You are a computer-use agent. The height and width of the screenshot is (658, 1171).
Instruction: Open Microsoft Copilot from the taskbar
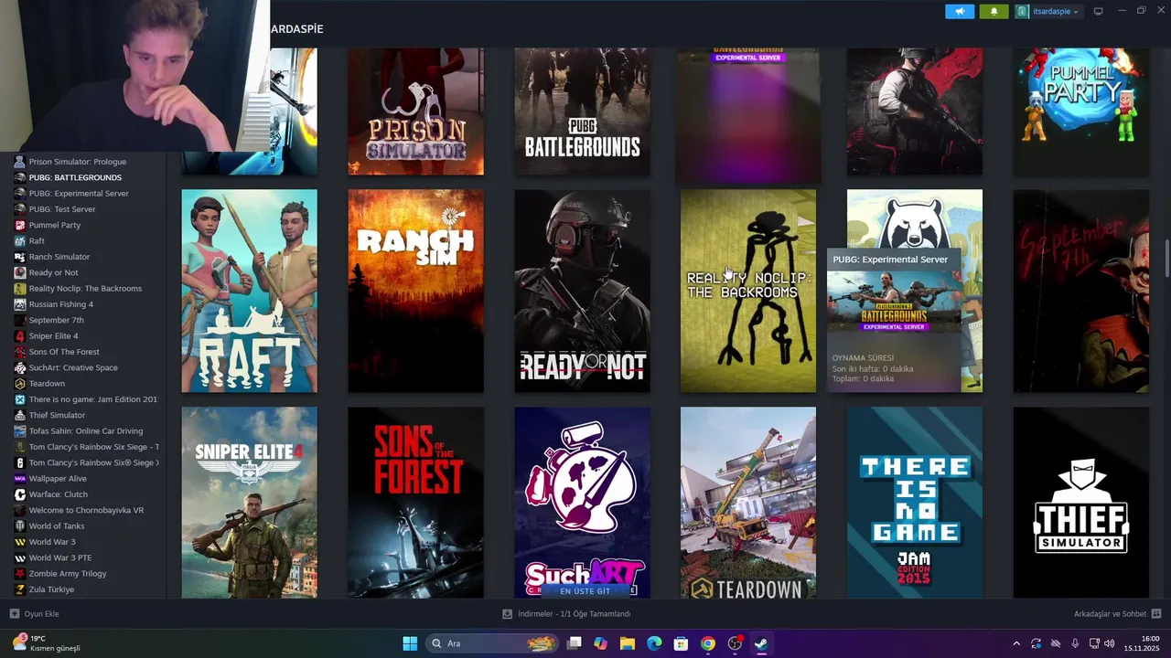pyautogui.click(x=600, y=643)
